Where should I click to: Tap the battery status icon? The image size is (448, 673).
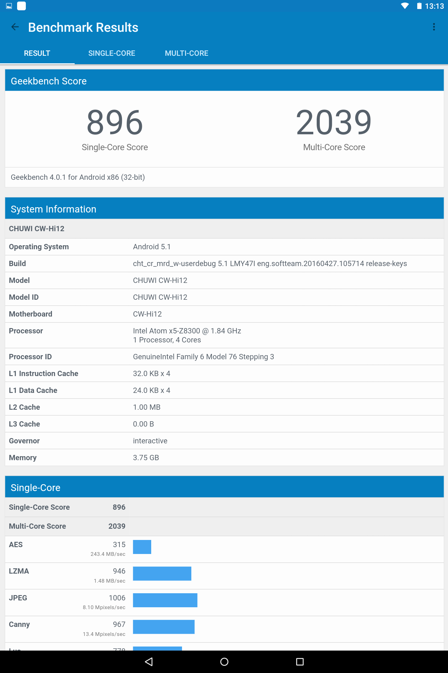tap(419, 6)
